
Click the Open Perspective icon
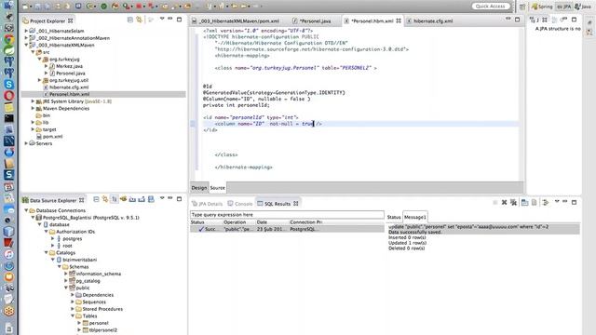pos(522,7)
